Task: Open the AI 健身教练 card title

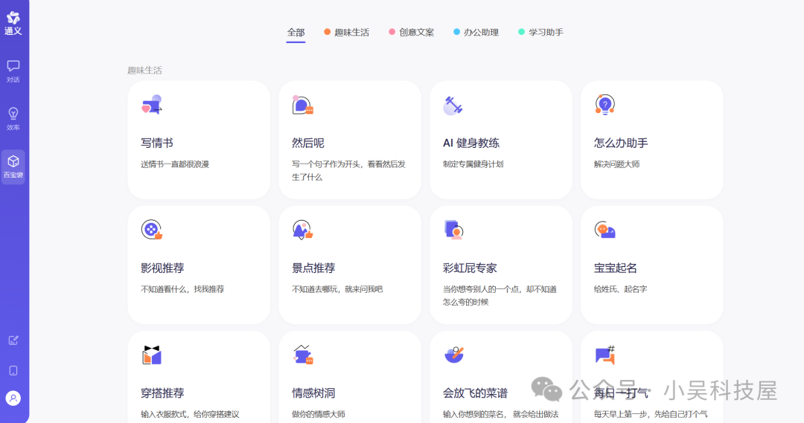Action: pyautogui.click(x=471, y=143)
